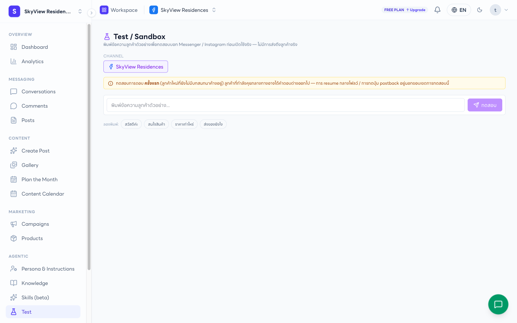Open the SkyView Residences page dropdown in top bar
517x323 pixels.
(183, 10)
